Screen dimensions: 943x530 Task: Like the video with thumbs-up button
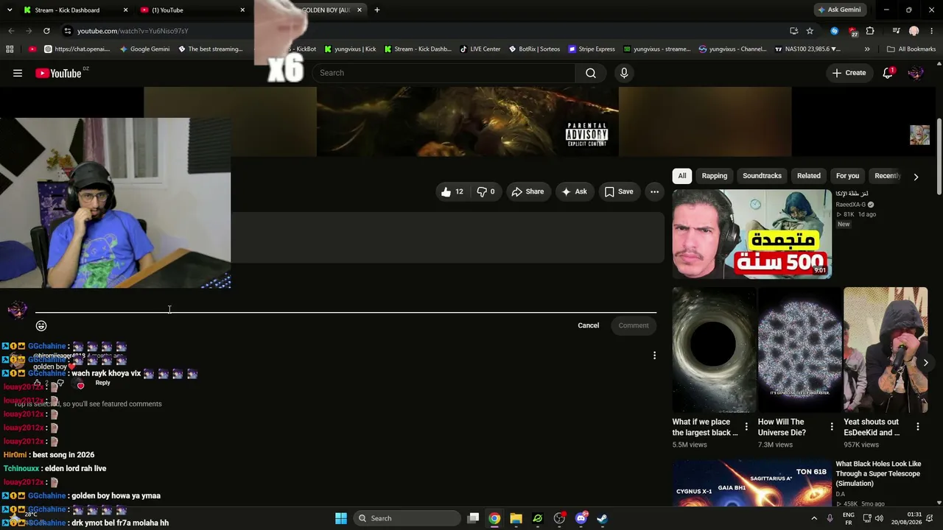(x=452, y=191)
